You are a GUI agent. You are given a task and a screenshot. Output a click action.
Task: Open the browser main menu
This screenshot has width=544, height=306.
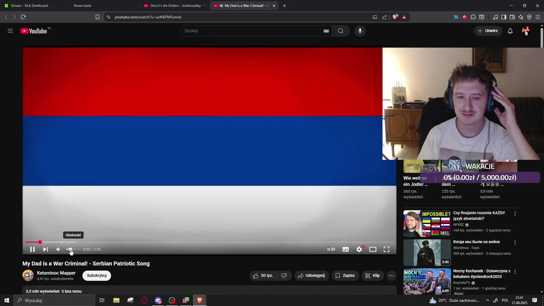(x=538, y=17)
